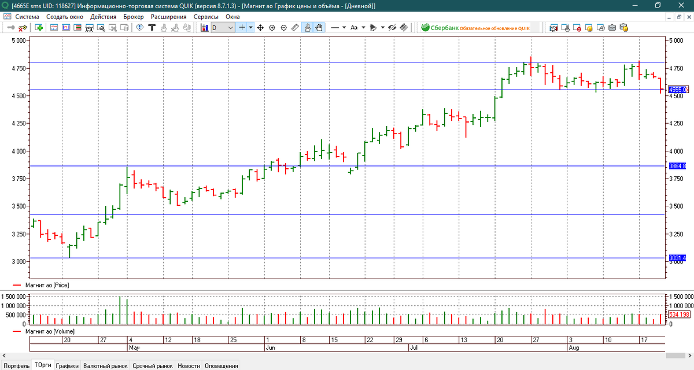694x370 pixels.
Task: Open the chart settings bar-chart icon
Action: click(x=205, y=27)
